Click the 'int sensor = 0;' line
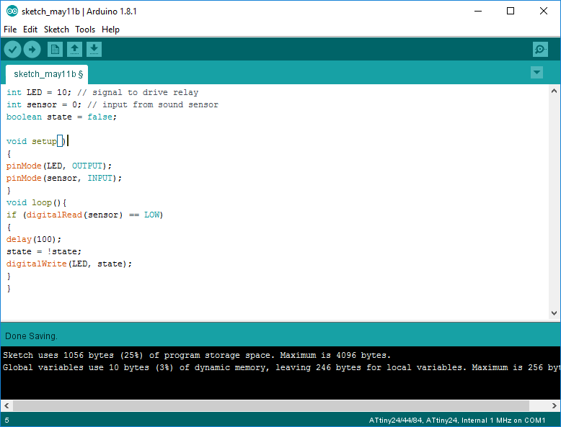 [x=112, y=104]
